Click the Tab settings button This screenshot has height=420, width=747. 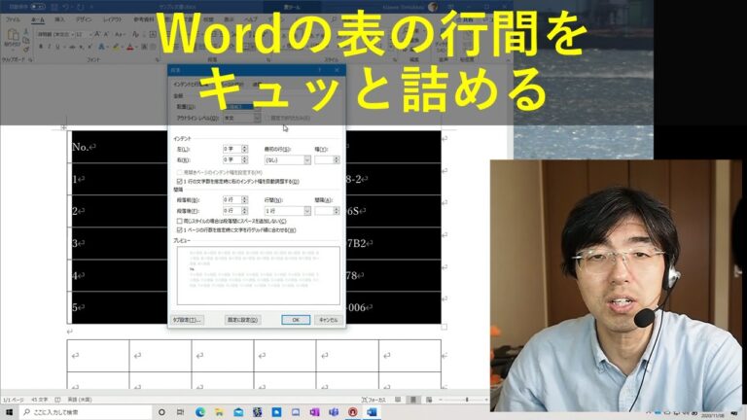coord(187,320)
